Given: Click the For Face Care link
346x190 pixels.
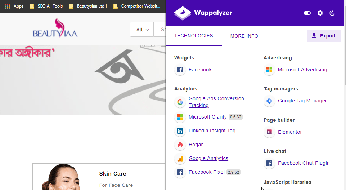Looking at the screenshot, I should 116,185.
